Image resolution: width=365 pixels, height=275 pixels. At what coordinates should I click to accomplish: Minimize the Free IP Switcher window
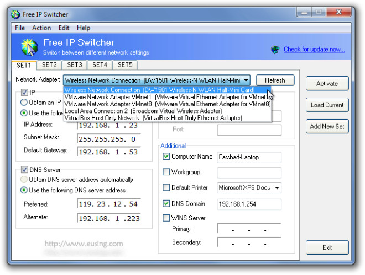[304, 12]
